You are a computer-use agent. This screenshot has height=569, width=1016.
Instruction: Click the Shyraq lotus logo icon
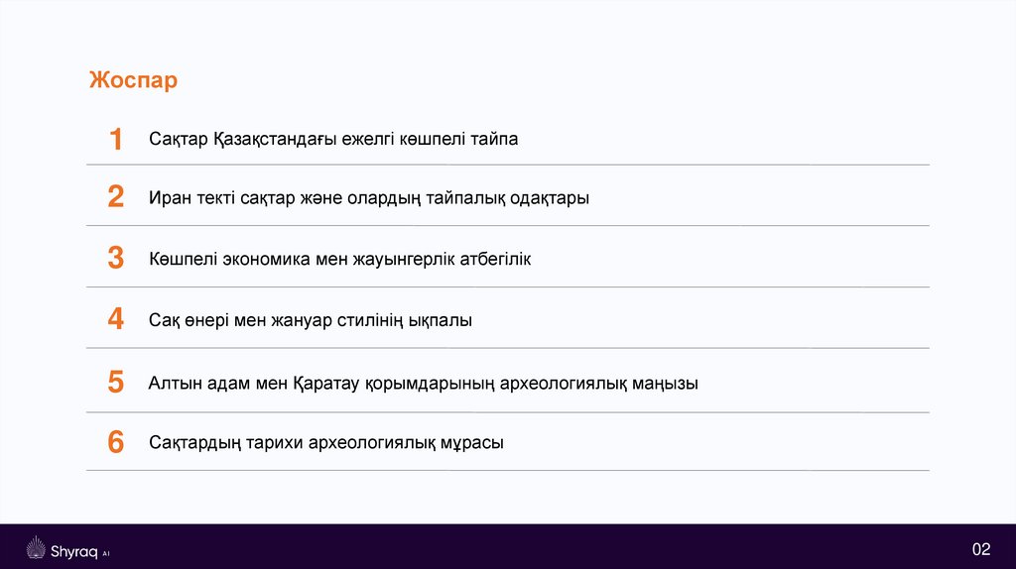tap(37, 549)
